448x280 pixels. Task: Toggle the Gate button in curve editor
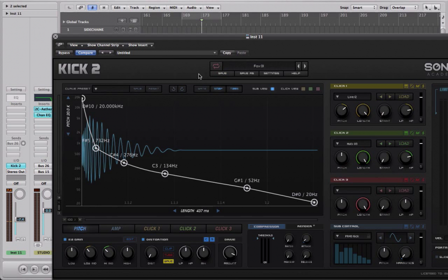[202, 89]
